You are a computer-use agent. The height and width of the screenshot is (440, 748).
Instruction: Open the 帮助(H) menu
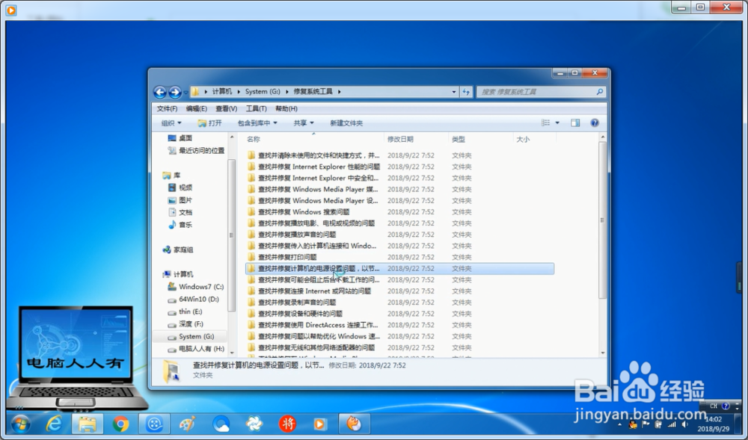(x=286, y=108)
